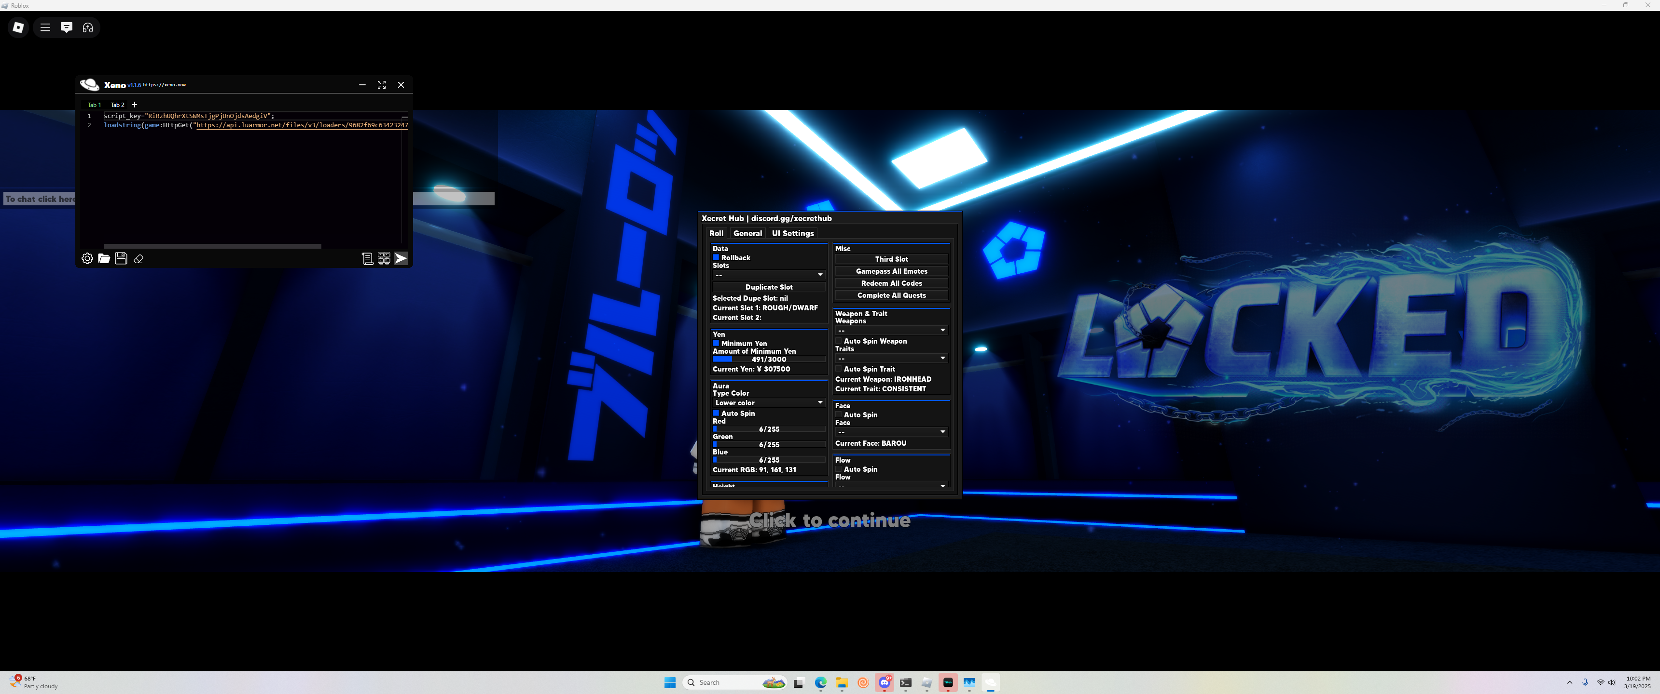Open the Roblox chat icon
The height and width of the screenshot is (694, 1660).
click(67, 27)
